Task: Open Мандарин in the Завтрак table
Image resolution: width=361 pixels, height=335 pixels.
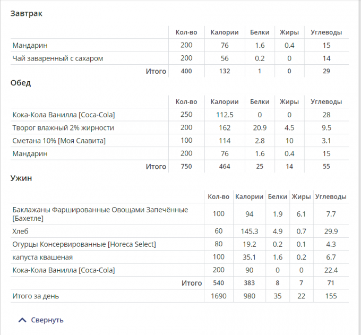Action: point(30,46)
